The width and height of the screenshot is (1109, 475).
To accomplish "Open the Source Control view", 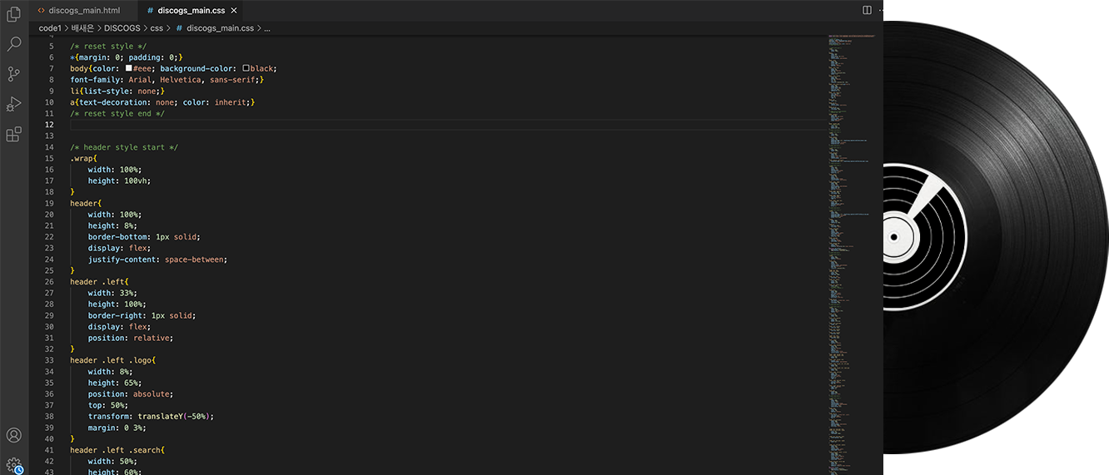I will click(x=13, y=74).
